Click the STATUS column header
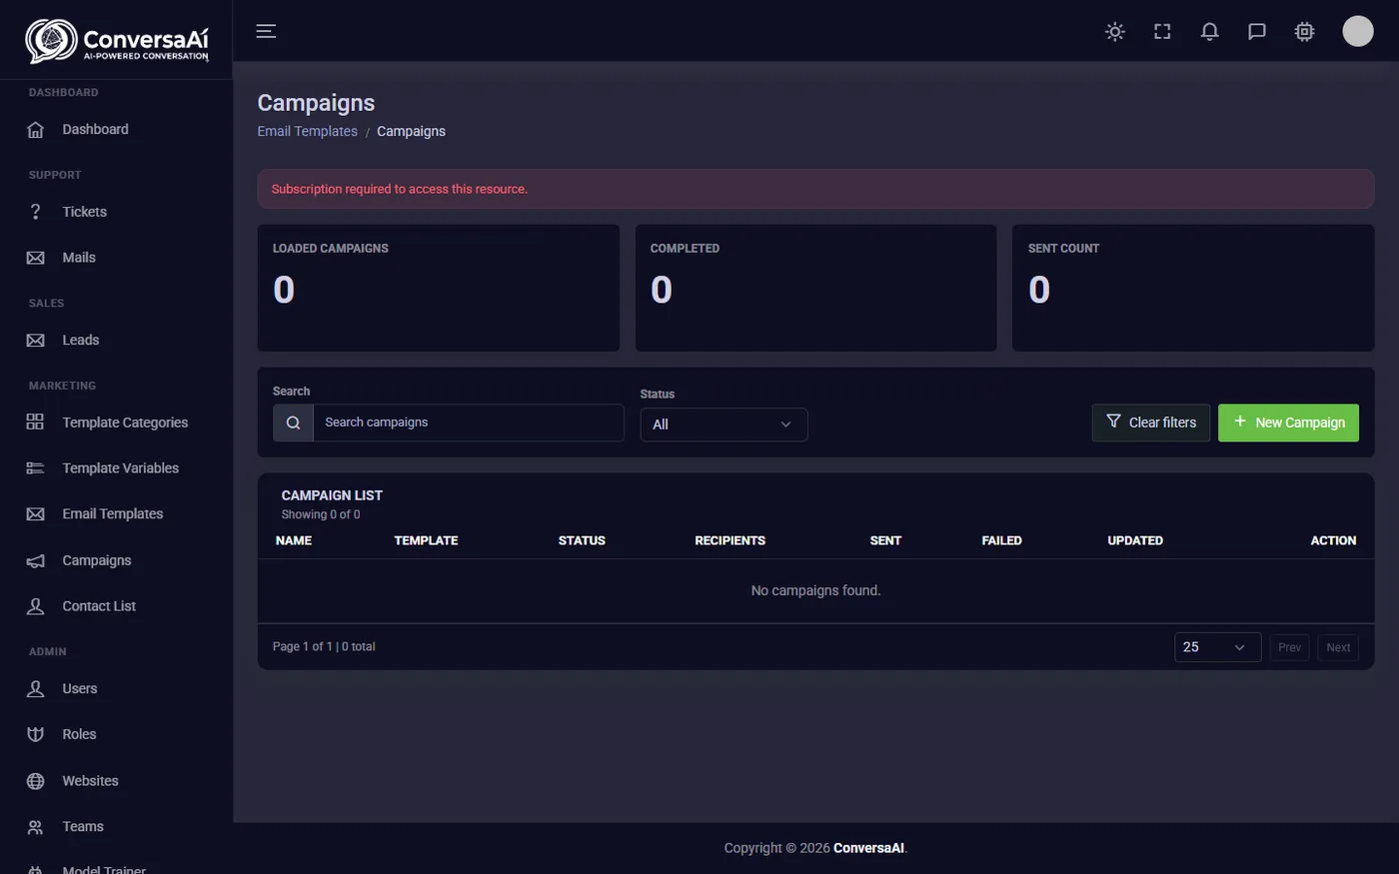Screen dimensions: 1399x874 click(582, 540)
